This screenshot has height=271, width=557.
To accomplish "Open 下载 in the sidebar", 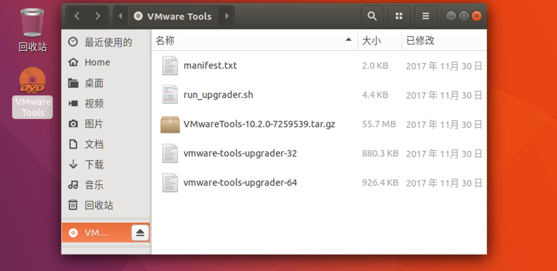I will tap(106, 164).
